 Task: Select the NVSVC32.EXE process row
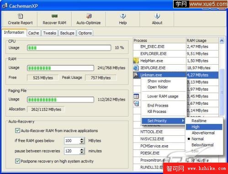(159, 139)
